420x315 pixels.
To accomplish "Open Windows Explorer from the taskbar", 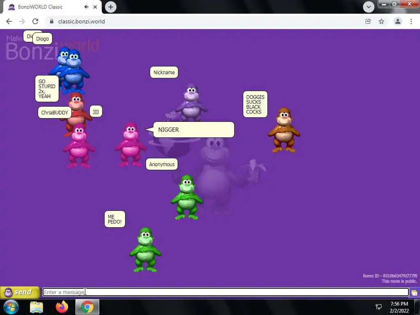I will [37, 307].
